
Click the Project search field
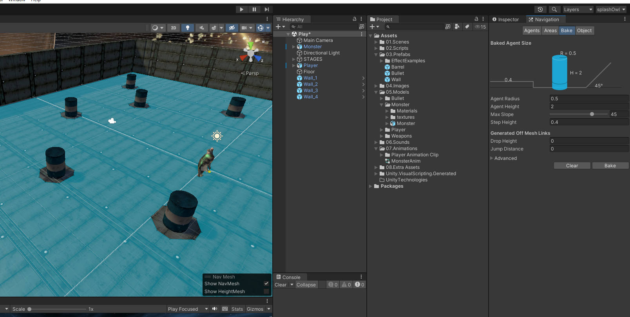click(414, 27)
